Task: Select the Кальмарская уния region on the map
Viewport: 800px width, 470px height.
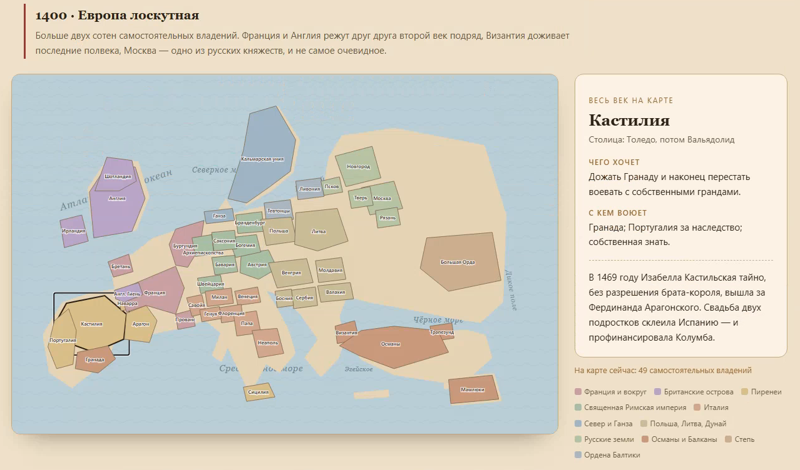Action: point(262,155)
